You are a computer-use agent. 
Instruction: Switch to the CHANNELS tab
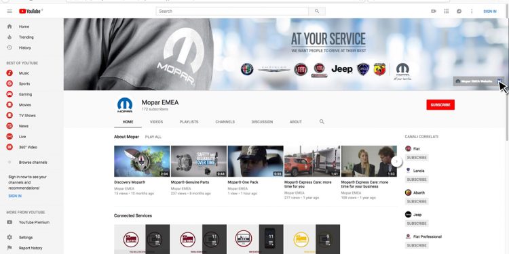[x=225, y=122]
